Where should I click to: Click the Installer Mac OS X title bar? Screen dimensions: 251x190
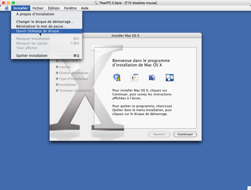[125, 35]
